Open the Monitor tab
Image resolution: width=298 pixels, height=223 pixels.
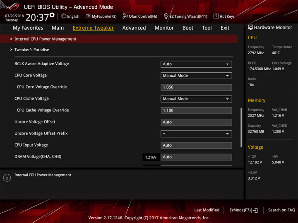click(164, 28)
